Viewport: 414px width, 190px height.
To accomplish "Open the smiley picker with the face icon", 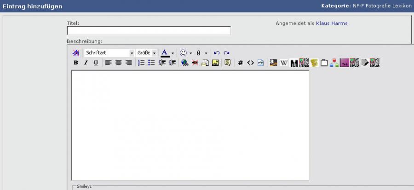I will pyautogui.click(x=183, y=53).
